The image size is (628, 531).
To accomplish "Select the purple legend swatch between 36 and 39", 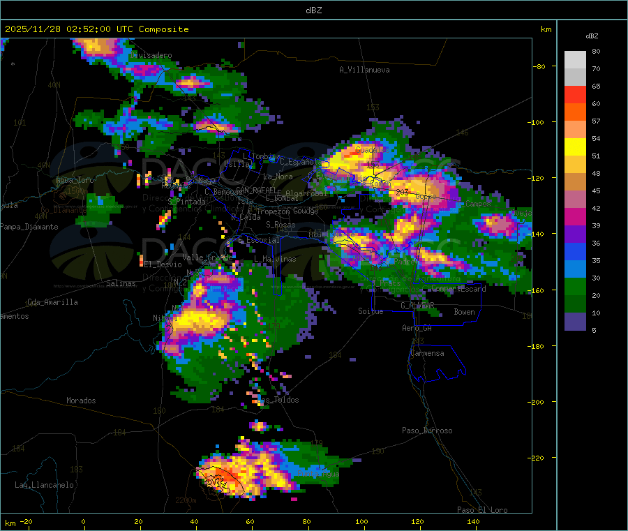I will click(575, 234).
